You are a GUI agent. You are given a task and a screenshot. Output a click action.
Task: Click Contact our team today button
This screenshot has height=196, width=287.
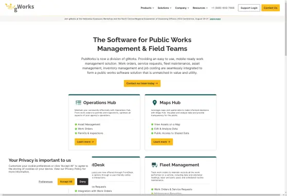142,83
